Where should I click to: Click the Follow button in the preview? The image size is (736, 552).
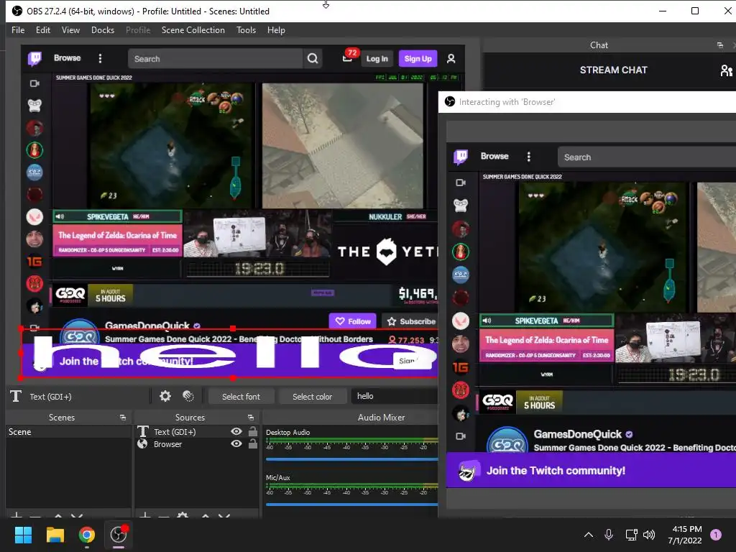pyautogui.click(x=353, y=321)
